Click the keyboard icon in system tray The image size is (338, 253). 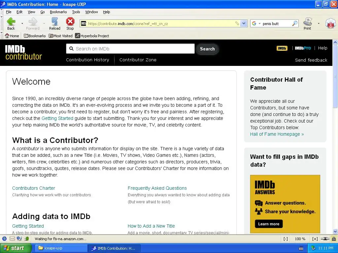pyautogui.click(x=301, y=248)
